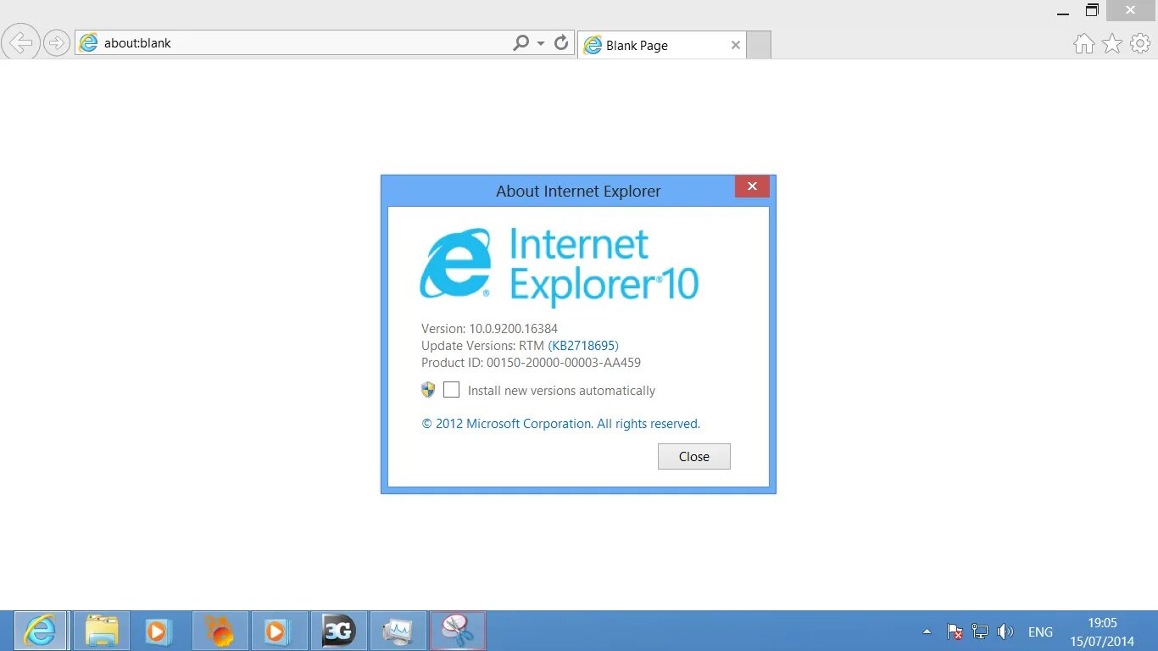Open the Action Center flag icon
Image resolution: width=1158 pixels, height=651 pixels.
[955, 632]
